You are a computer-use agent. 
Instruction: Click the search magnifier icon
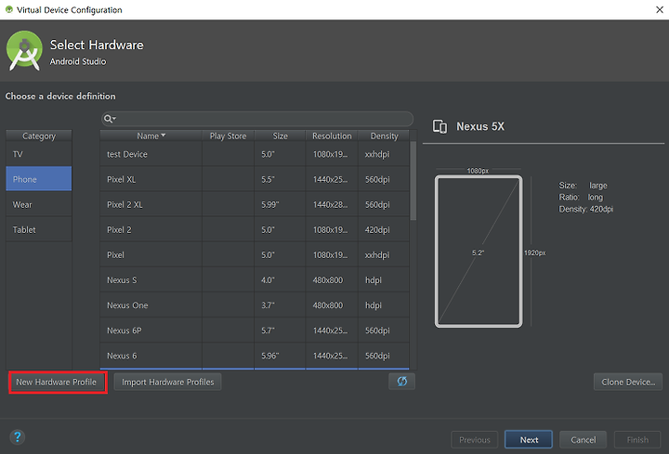109,119
